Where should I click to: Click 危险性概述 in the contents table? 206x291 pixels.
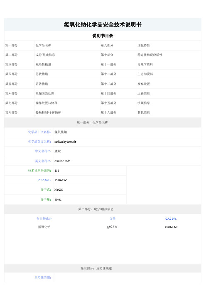pyautogui.click(x=43, y=64)
